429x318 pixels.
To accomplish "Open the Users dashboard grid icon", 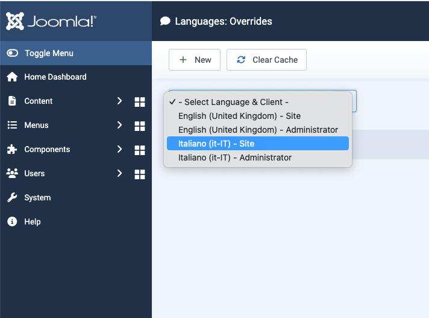I will point(140,174).
